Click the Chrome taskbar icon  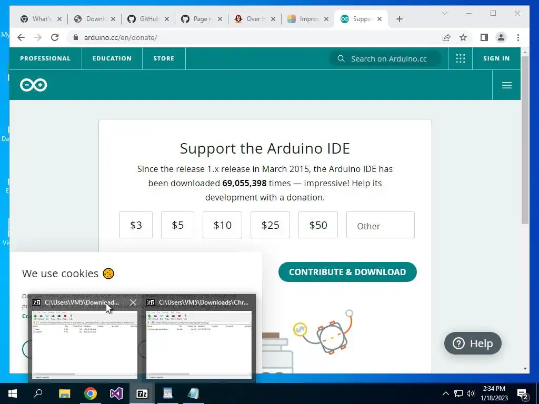pos(91,393)
